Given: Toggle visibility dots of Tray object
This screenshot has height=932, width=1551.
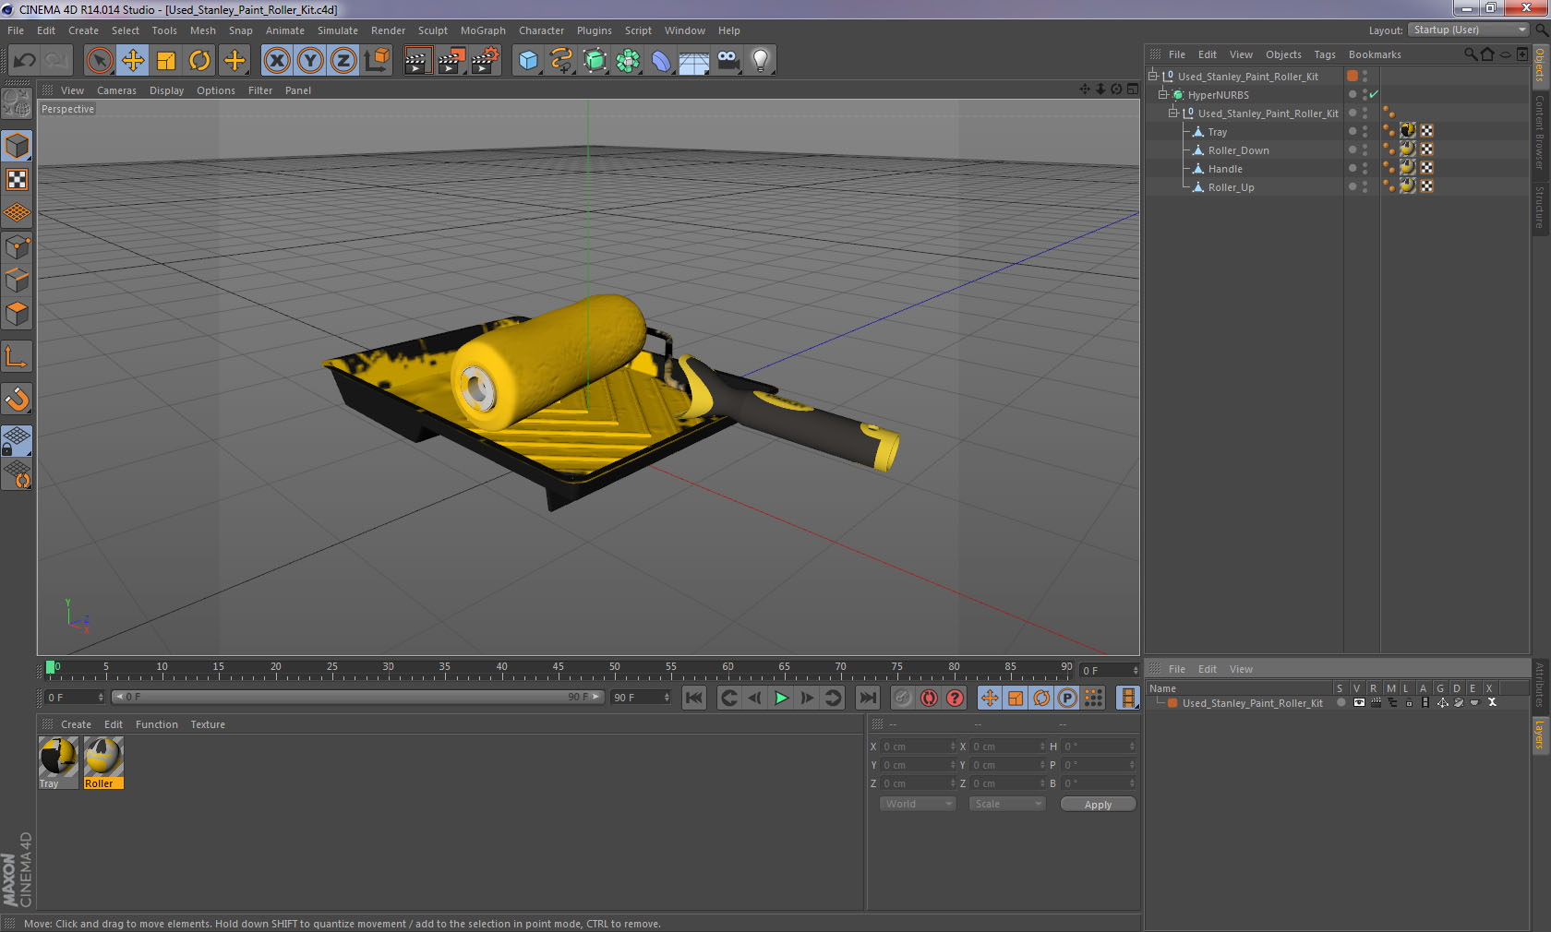Looking at the screenshot, I should [1365, 132].
